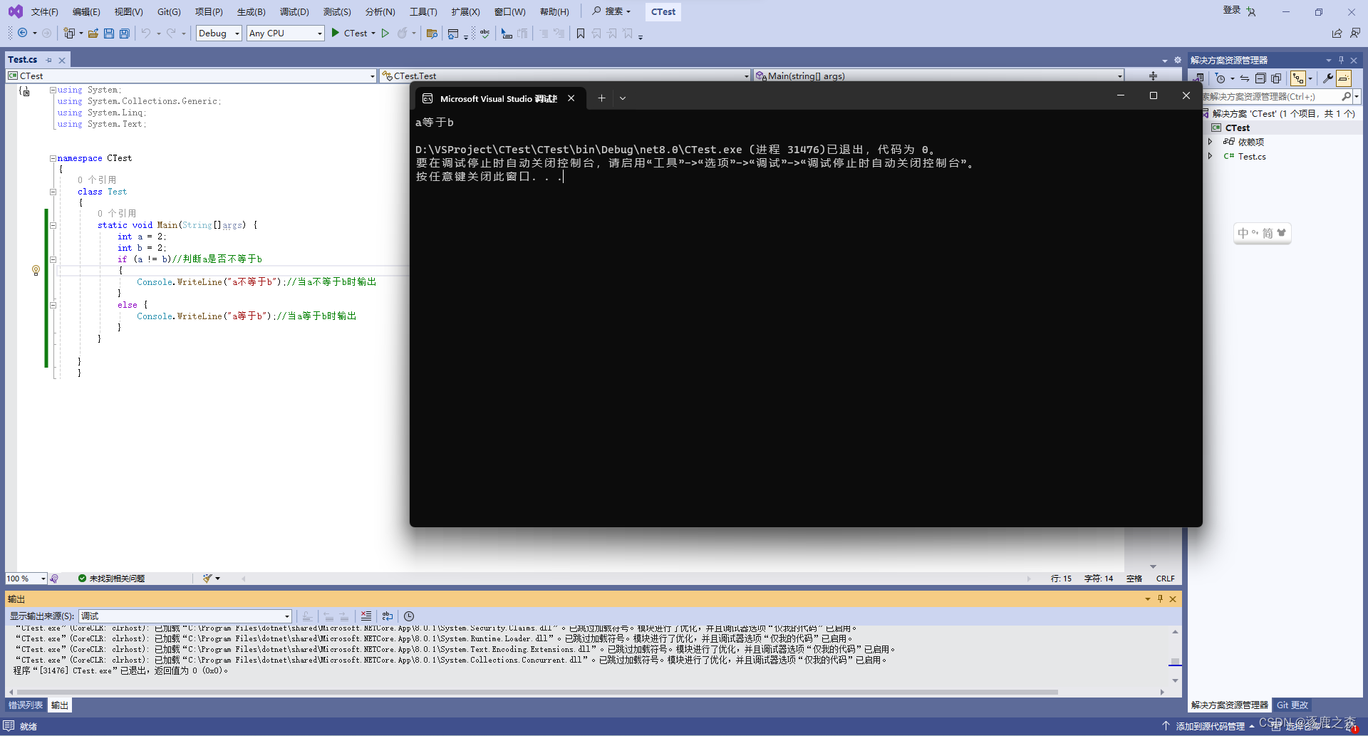Click the clock timestamp icon in Output panel
This screenshot has height=736, width=1368.
pyautogui.click(x=409, y=616)
